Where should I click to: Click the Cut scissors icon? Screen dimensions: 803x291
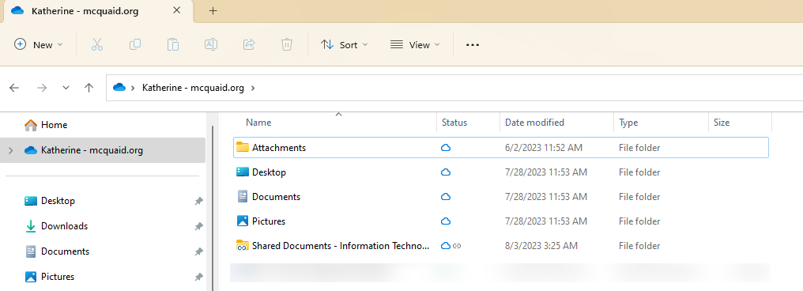pos(97,44)
